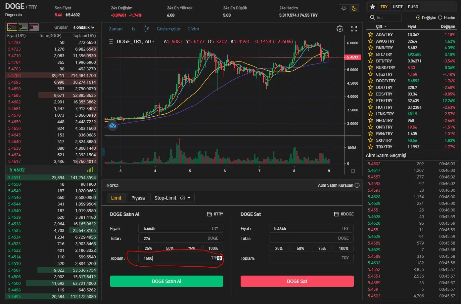Switch to light theme sun icon
This screenshot has height=304, width=461.
344,8
